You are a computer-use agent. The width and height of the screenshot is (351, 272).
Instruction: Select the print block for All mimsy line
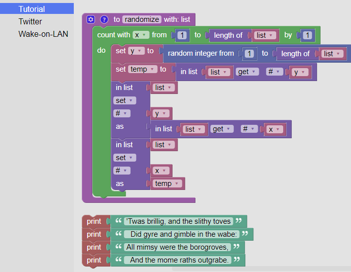[x=94, y=247]
